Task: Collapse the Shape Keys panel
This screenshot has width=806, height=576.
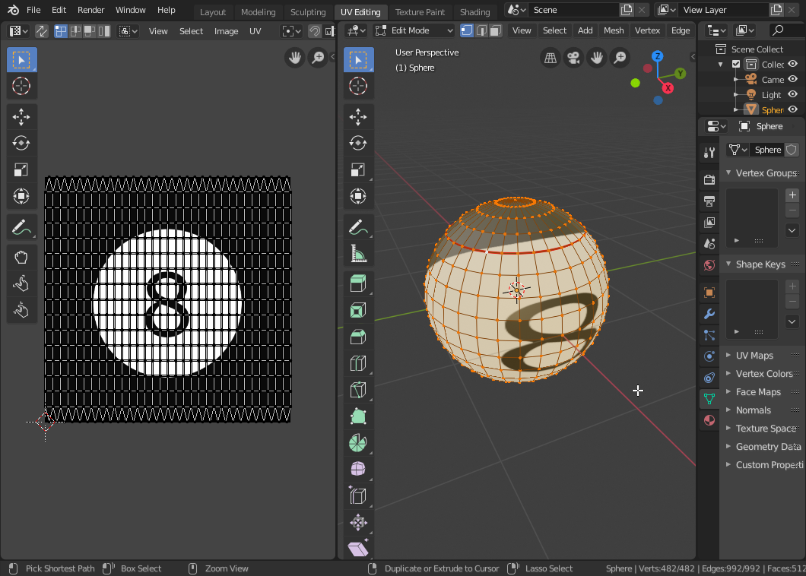Action: (x=728, y=264)
